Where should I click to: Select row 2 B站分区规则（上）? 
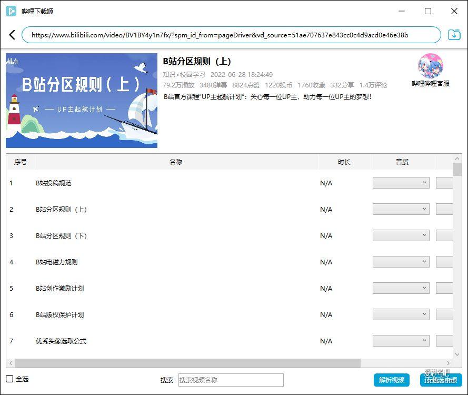tap(229, 209)
